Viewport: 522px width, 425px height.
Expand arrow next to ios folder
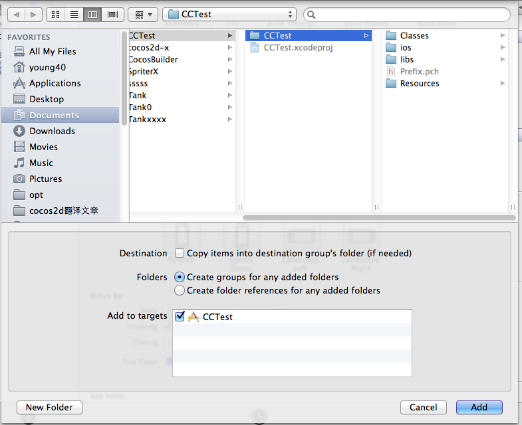(502, 48)
